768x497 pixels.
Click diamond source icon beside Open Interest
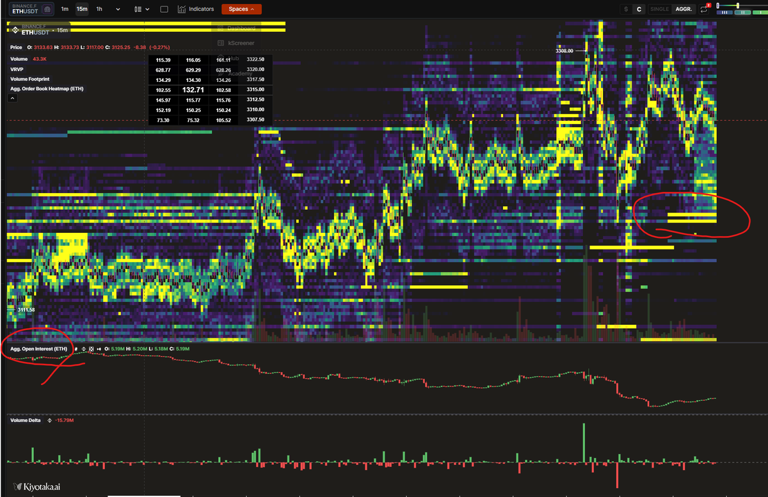pyautogui.click(x=84, y=349)
